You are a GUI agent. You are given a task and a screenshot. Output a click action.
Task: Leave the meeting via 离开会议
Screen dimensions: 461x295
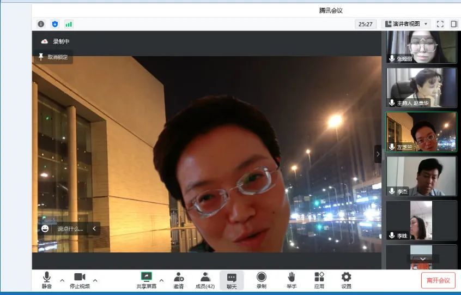[438, 280]
